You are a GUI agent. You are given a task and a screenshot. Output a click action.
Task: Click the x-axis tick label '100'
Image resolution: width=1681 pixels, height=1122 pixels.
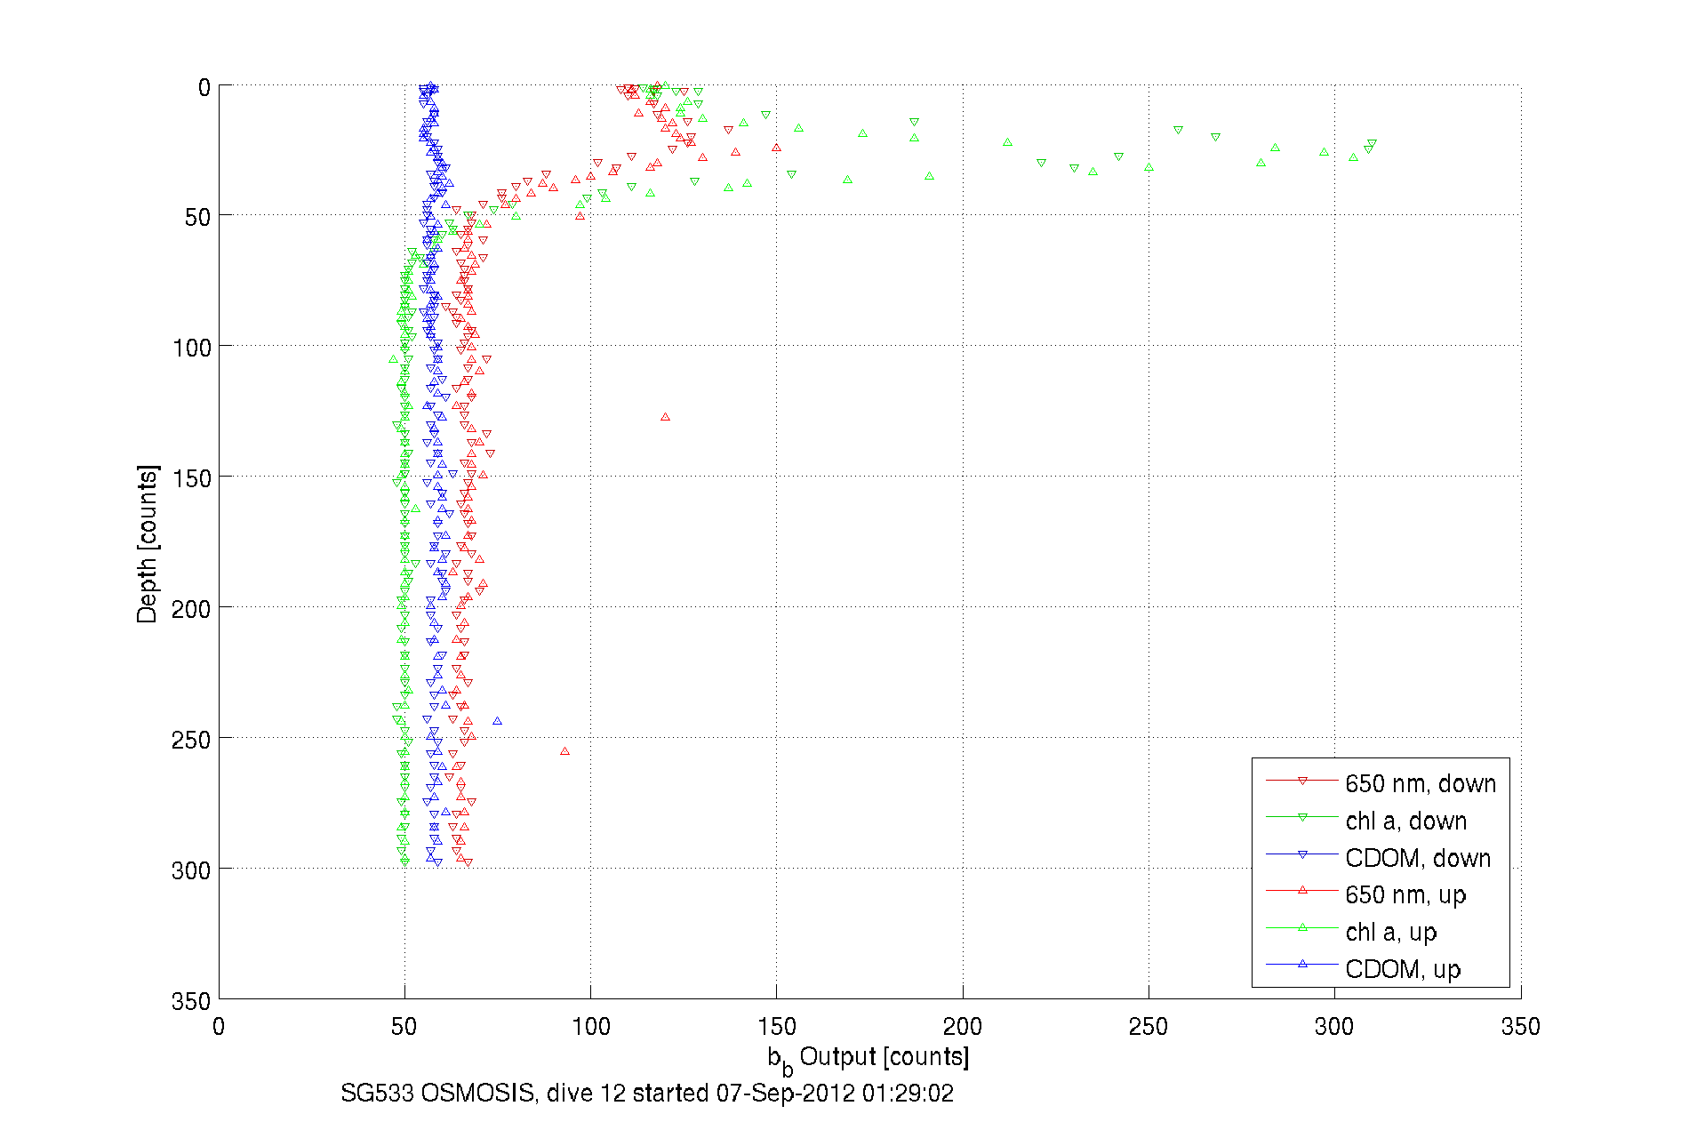point(591,1027)
